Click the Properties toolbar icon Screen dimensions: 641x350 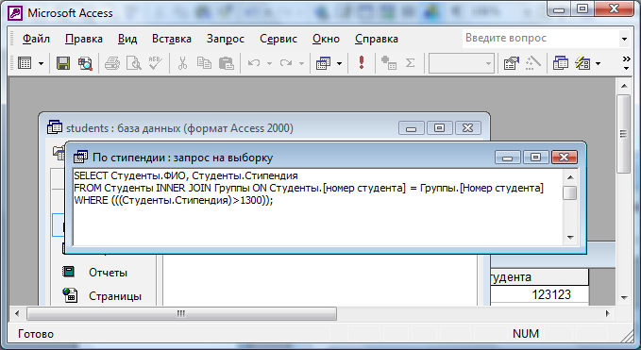click(511, 63)
